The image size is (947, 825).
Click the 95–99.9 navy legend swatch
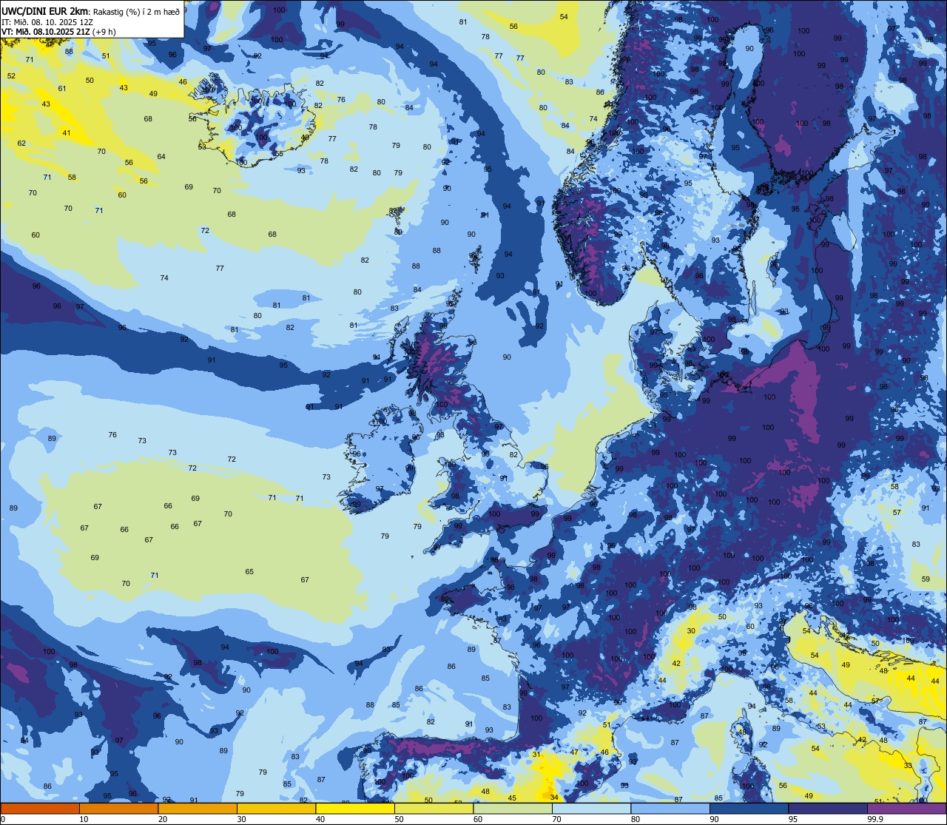828,808
